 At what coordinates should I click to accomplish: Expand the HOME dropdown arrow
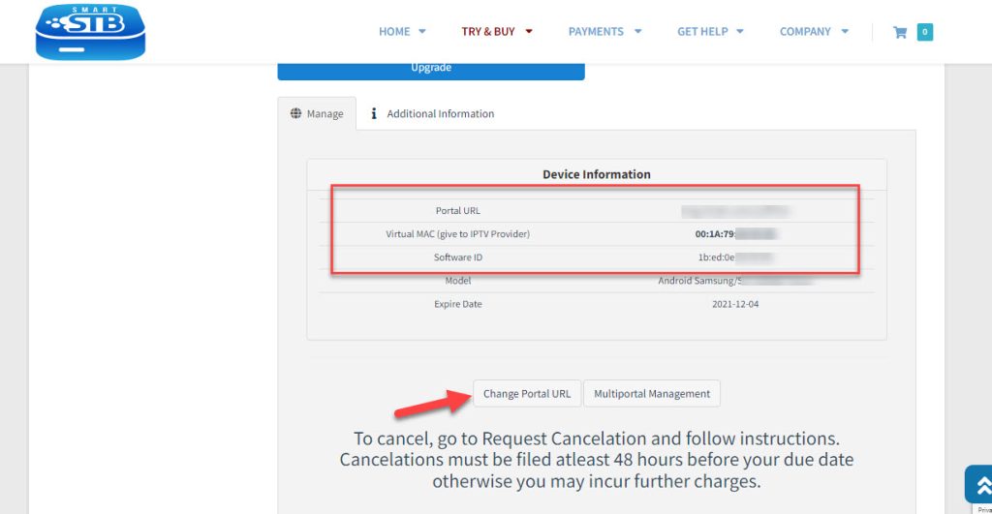click(422, 31)
